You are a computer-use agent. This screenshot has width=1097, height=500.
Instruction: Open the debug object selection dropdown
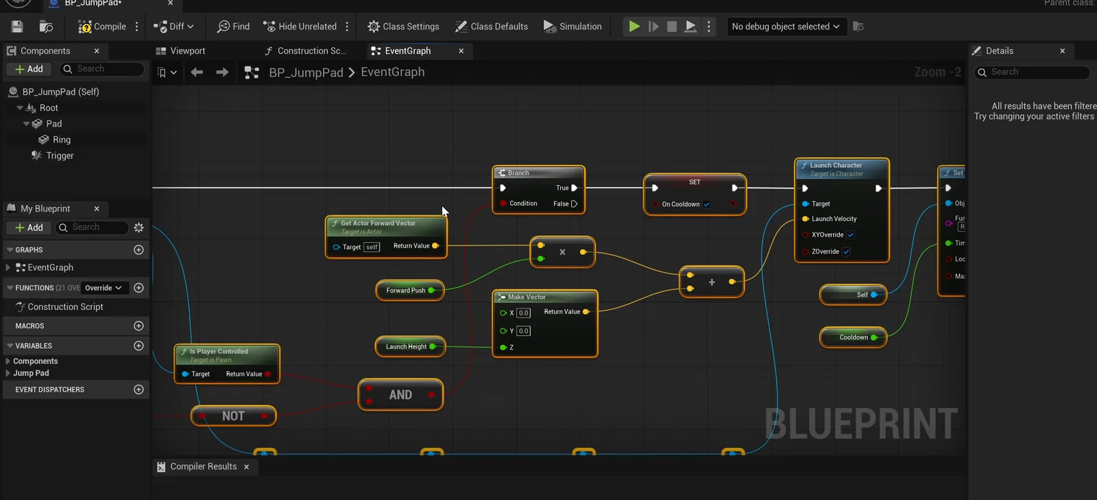coord(786,27)
